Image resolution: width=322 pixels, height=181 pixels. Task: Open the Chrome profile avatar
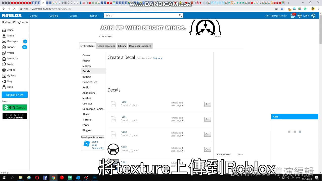click(313, 9)
